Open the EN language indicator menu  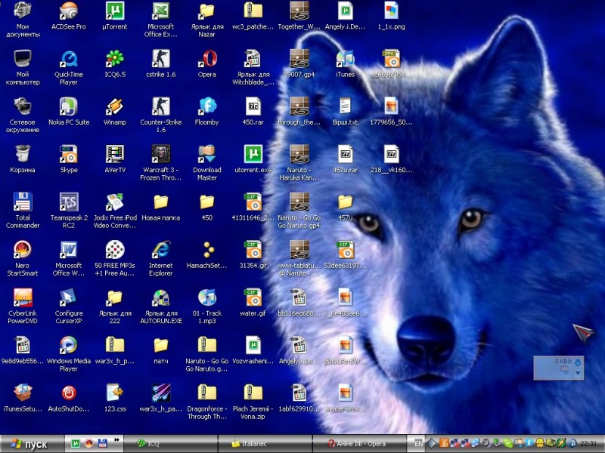click(x=418, y=444)
